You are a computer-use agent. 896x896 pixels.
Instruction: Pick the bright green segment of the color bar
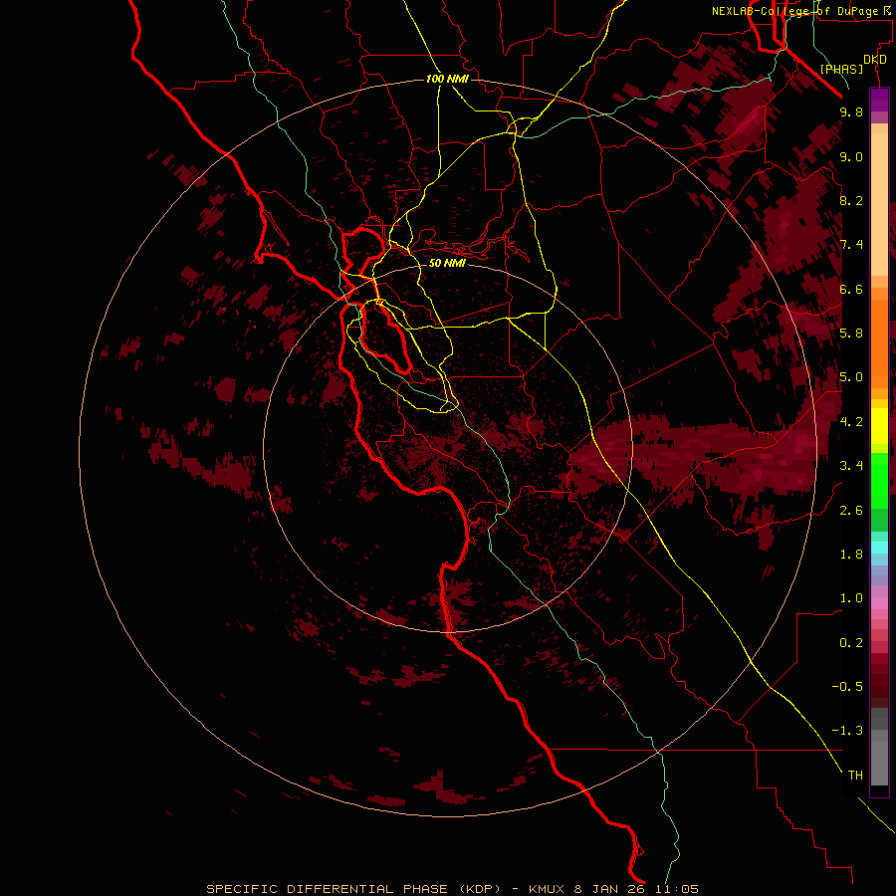click(x=879, y=480)
